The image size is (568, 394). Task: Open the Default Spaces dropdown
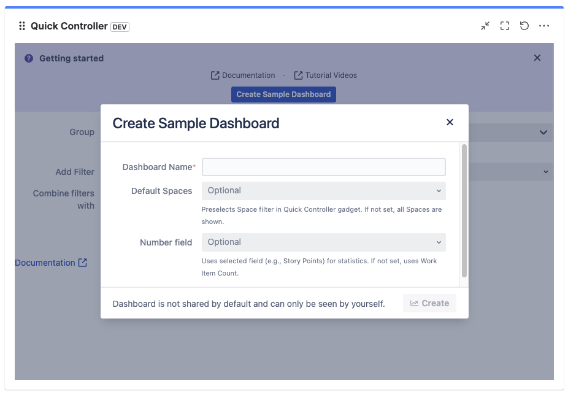point(323,191)
